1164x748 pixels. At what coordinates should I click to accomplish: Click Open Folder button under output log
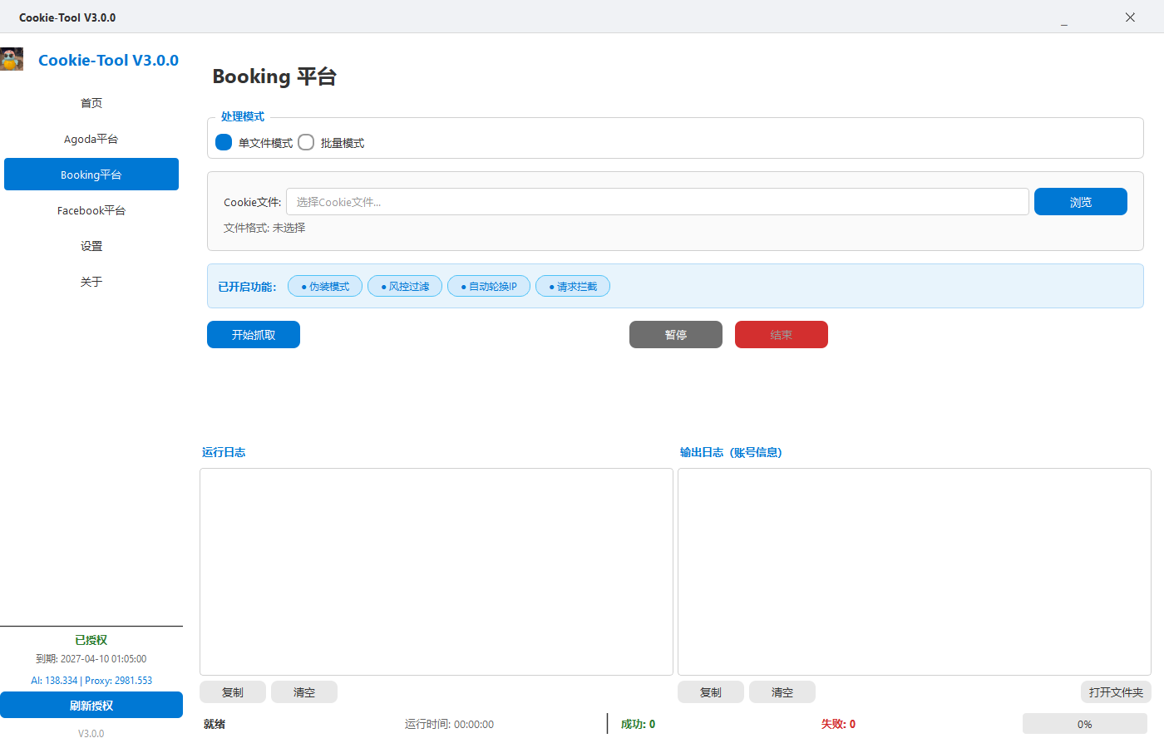pos(1115,692)
